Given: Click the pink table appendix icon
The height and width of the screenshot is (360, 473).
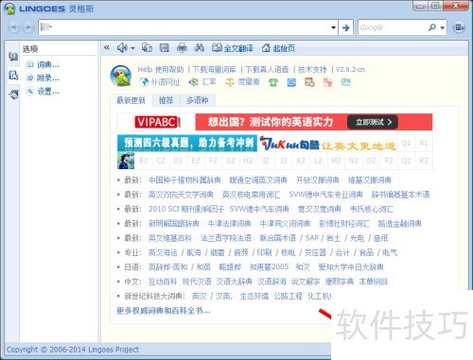Looking at the screenshot, I should click(328, 82).
